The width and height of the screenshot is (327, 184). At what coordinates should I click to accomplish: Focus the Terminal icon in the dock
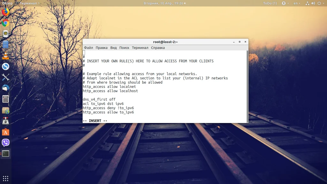(5, 154)
